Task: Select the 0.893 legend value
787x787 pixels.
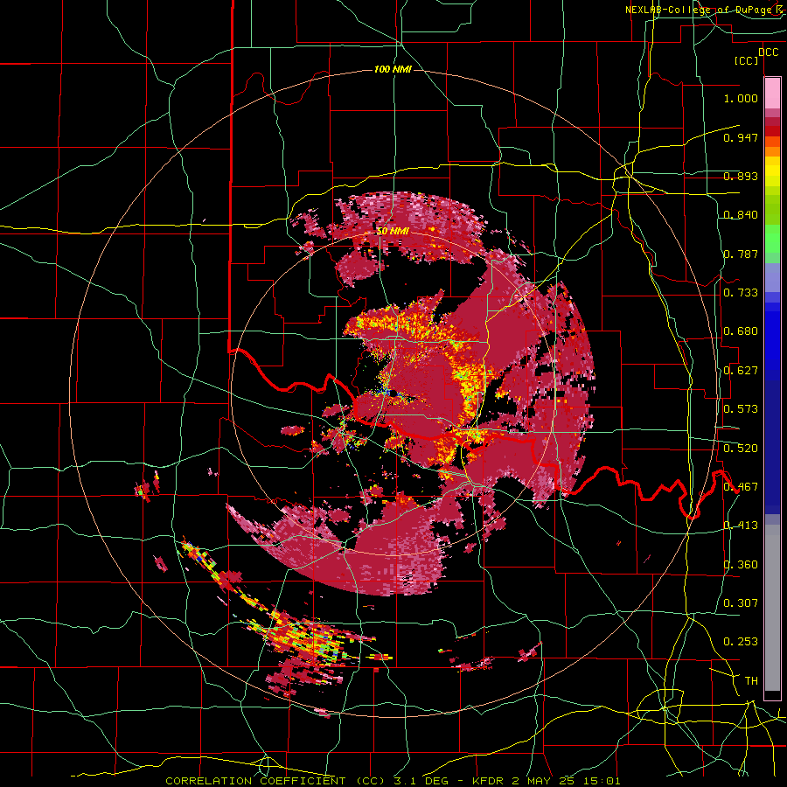Action: pos(741,176)
